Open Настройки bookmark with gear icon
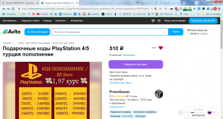 9,14
